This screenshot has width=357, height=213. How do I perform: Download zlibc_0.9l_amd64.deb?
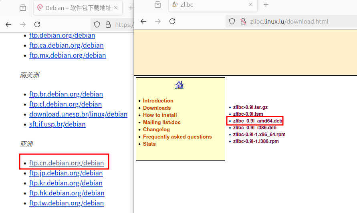point(258,121)
